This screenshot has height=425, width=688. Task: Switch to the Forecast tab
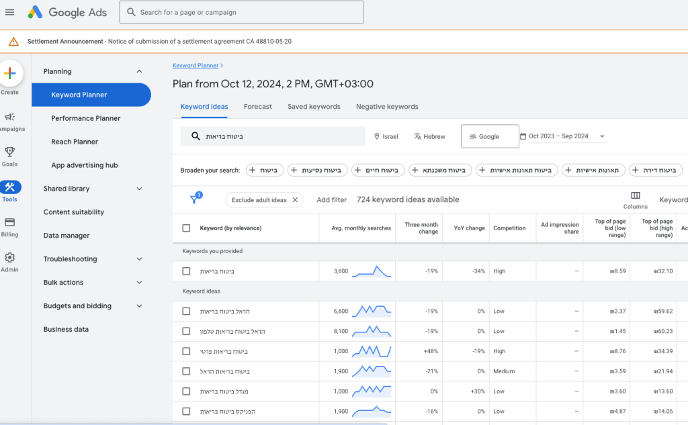point(257,107)
